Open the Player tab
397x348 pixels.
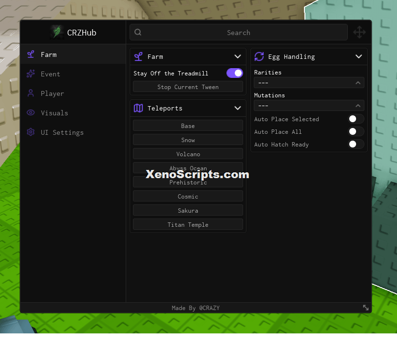[x=73, y=93]
